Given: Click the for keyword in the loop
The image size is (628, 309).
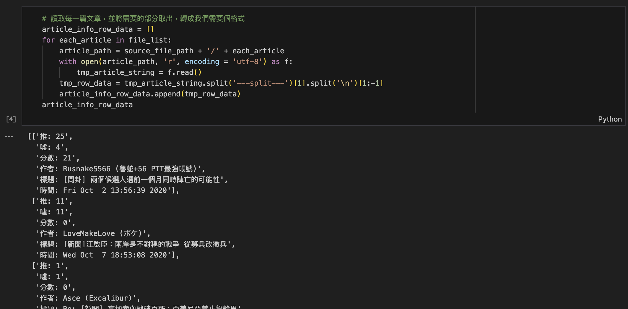Looking at the screenshot, I should coord(48,40).
